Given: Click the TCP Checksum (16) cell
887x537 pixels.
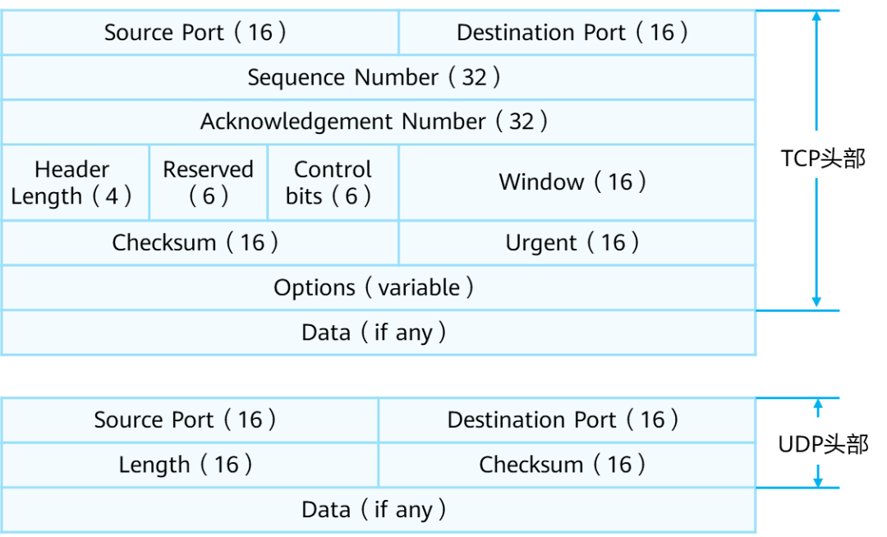Looking at the screenshot, I should coord(200,243).
